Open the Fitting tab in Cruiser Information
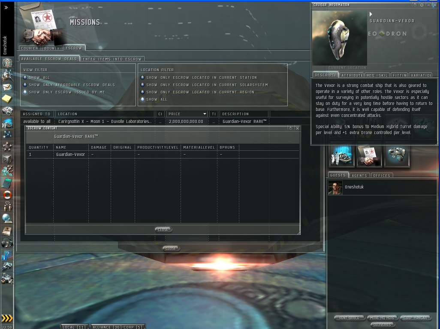Image resolution: width=440 pixels, height=329 pixels. [x=400, y=75]
